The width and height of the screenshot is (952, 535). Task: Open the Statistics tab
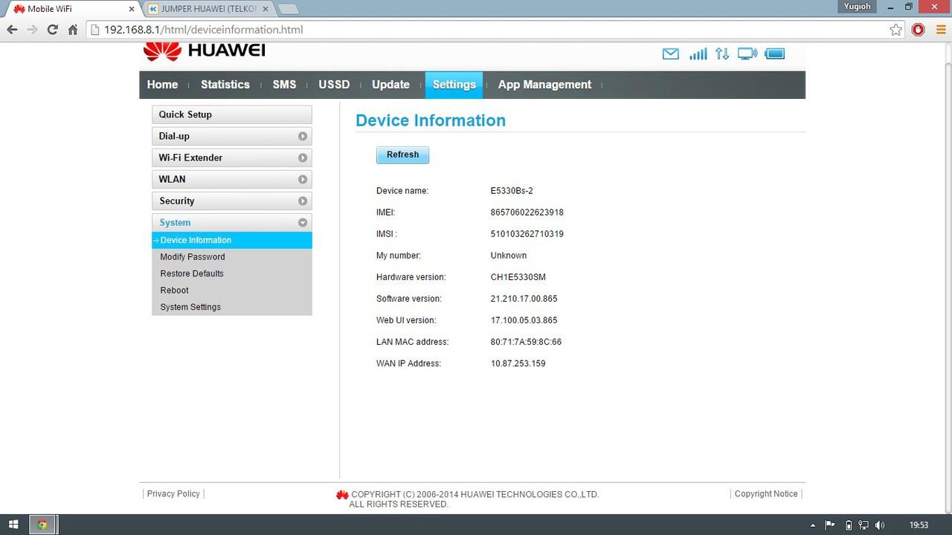225,85
